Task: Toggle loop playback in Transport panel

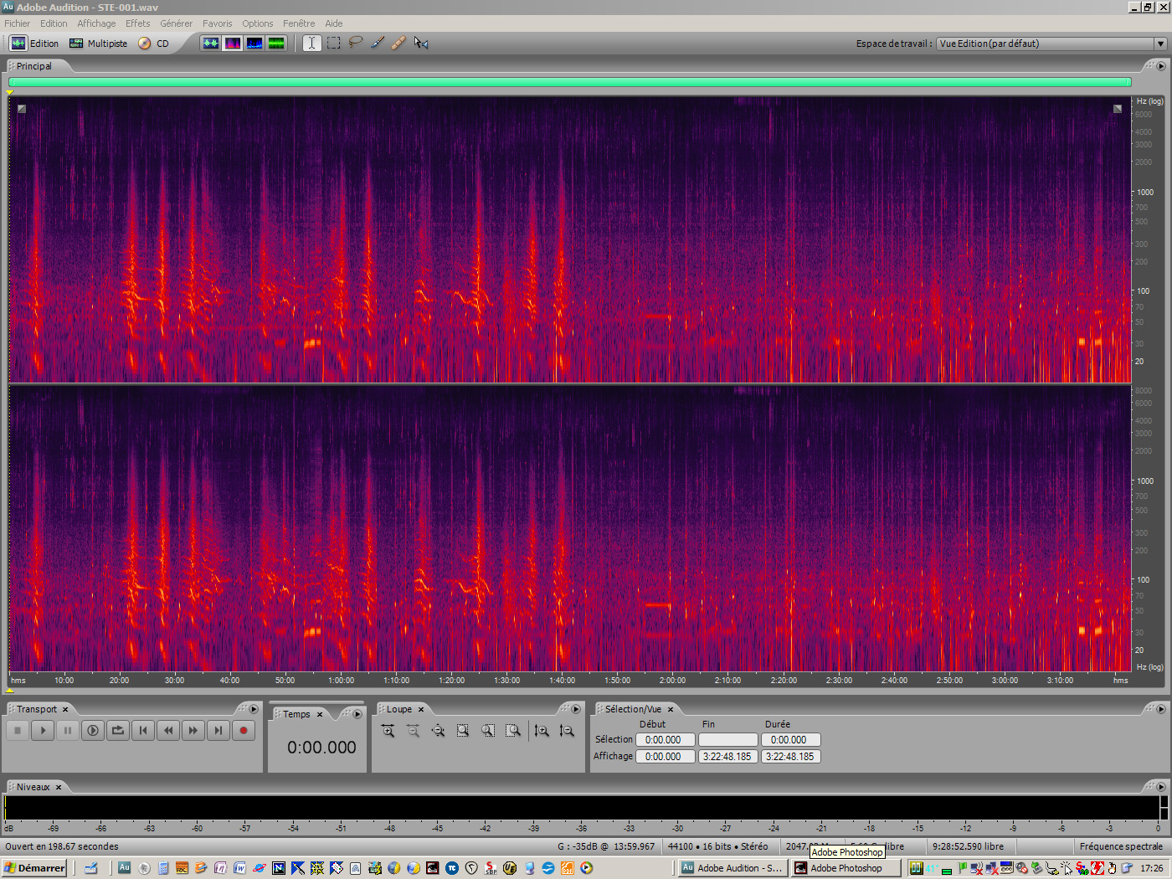Action: click(117, 730)
